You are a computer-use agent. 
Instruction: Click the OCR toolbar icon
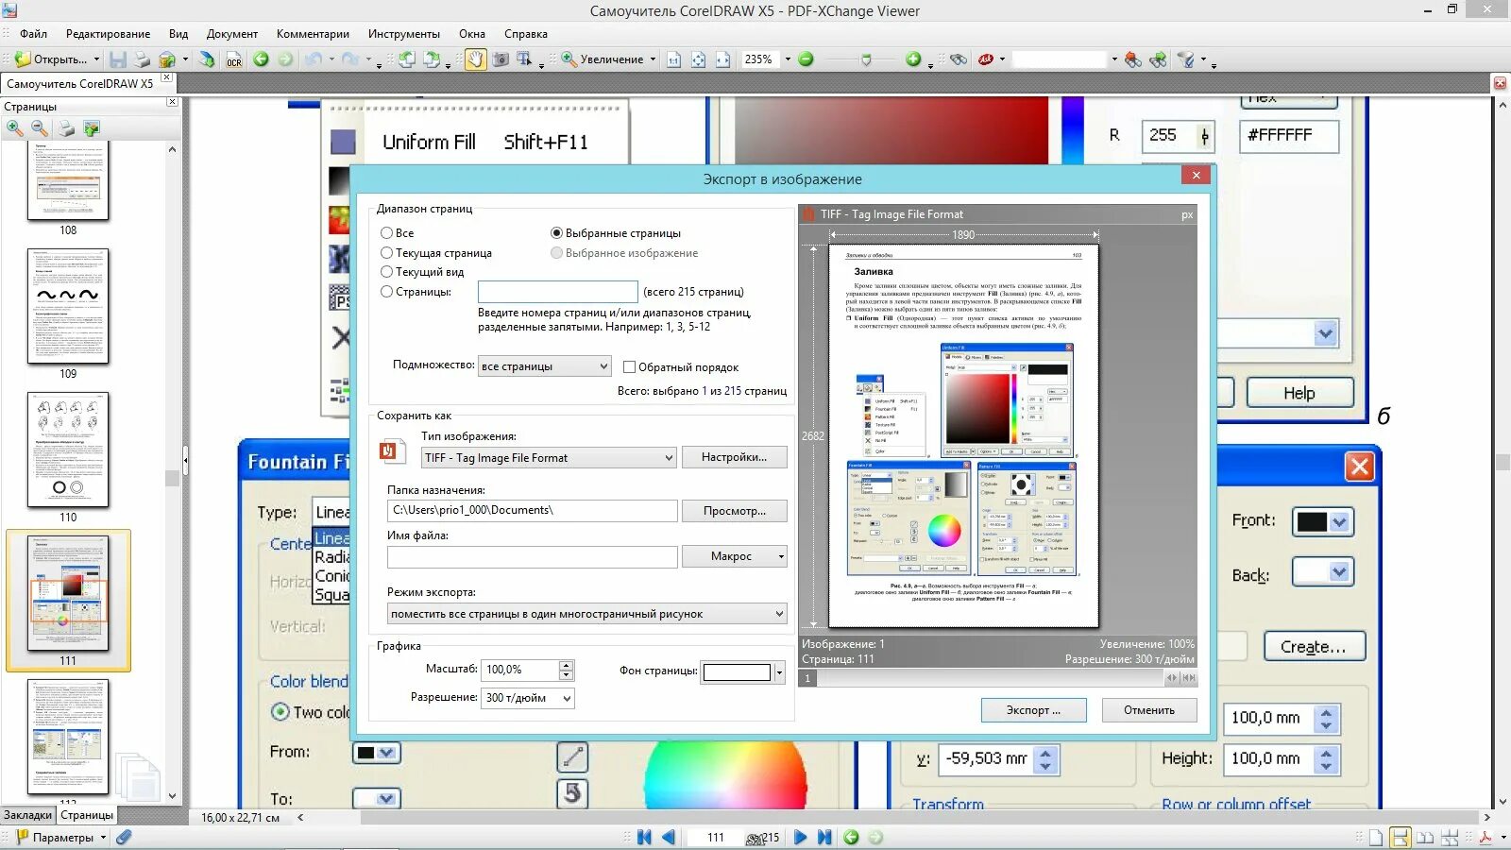click(234, 59)
